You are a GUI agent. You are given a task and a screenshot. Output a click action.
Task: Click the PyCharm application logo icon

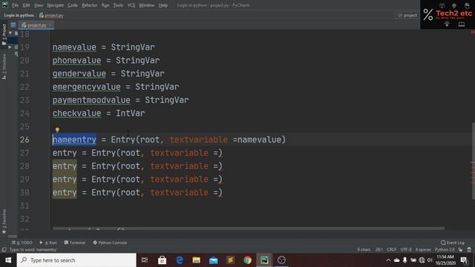(5, 5)
